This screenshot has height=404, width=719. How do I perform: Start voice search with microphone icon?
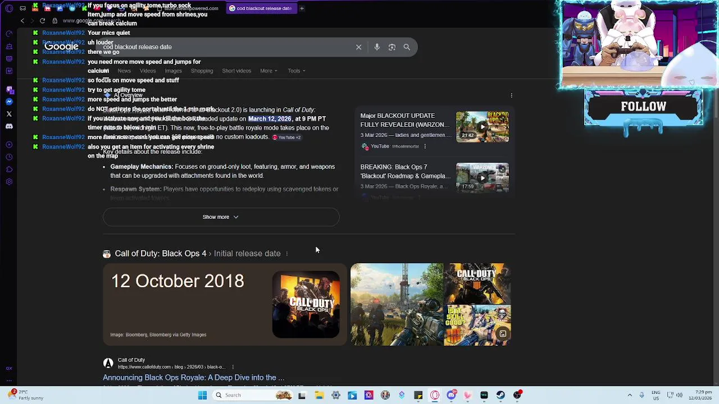377,47
